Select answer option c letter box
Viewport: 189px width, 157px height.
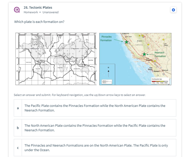pos(18,148)
